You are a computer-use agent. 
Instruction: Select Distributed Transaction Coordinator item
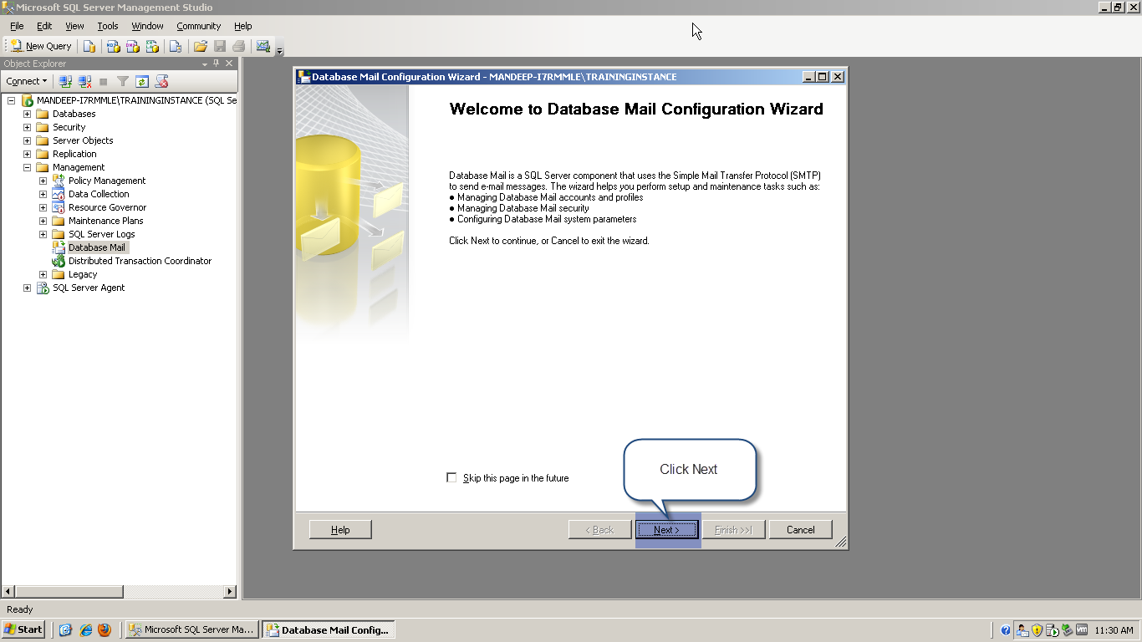pyautogui.click(x=140, y=261)
